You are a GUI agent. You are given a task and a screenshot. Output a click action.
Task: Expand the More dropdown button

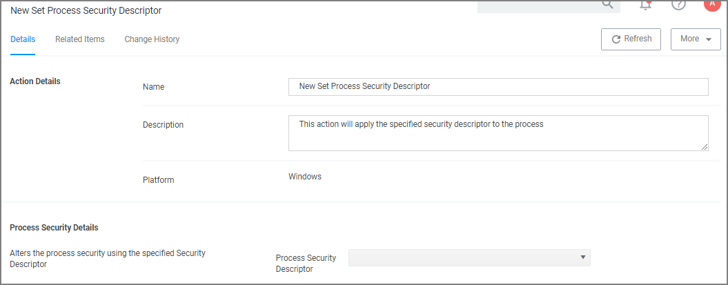[696, 39]
